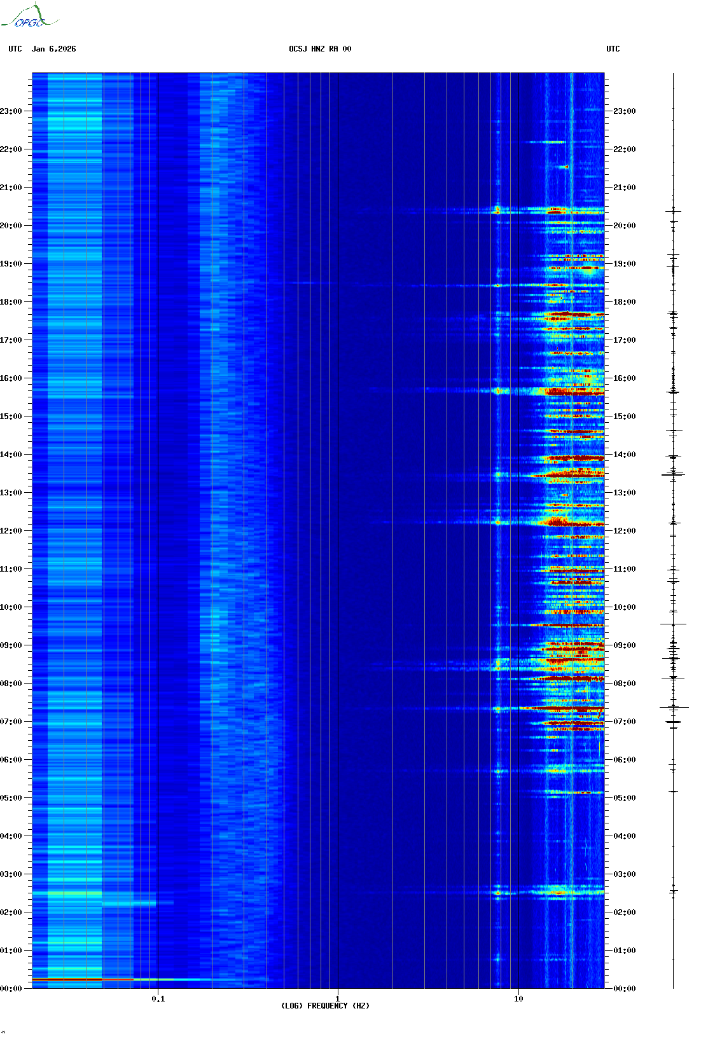Viewport: 701px width, 1039px height.
Task: Click the UTC label at top left
Action: coord(15,49)
